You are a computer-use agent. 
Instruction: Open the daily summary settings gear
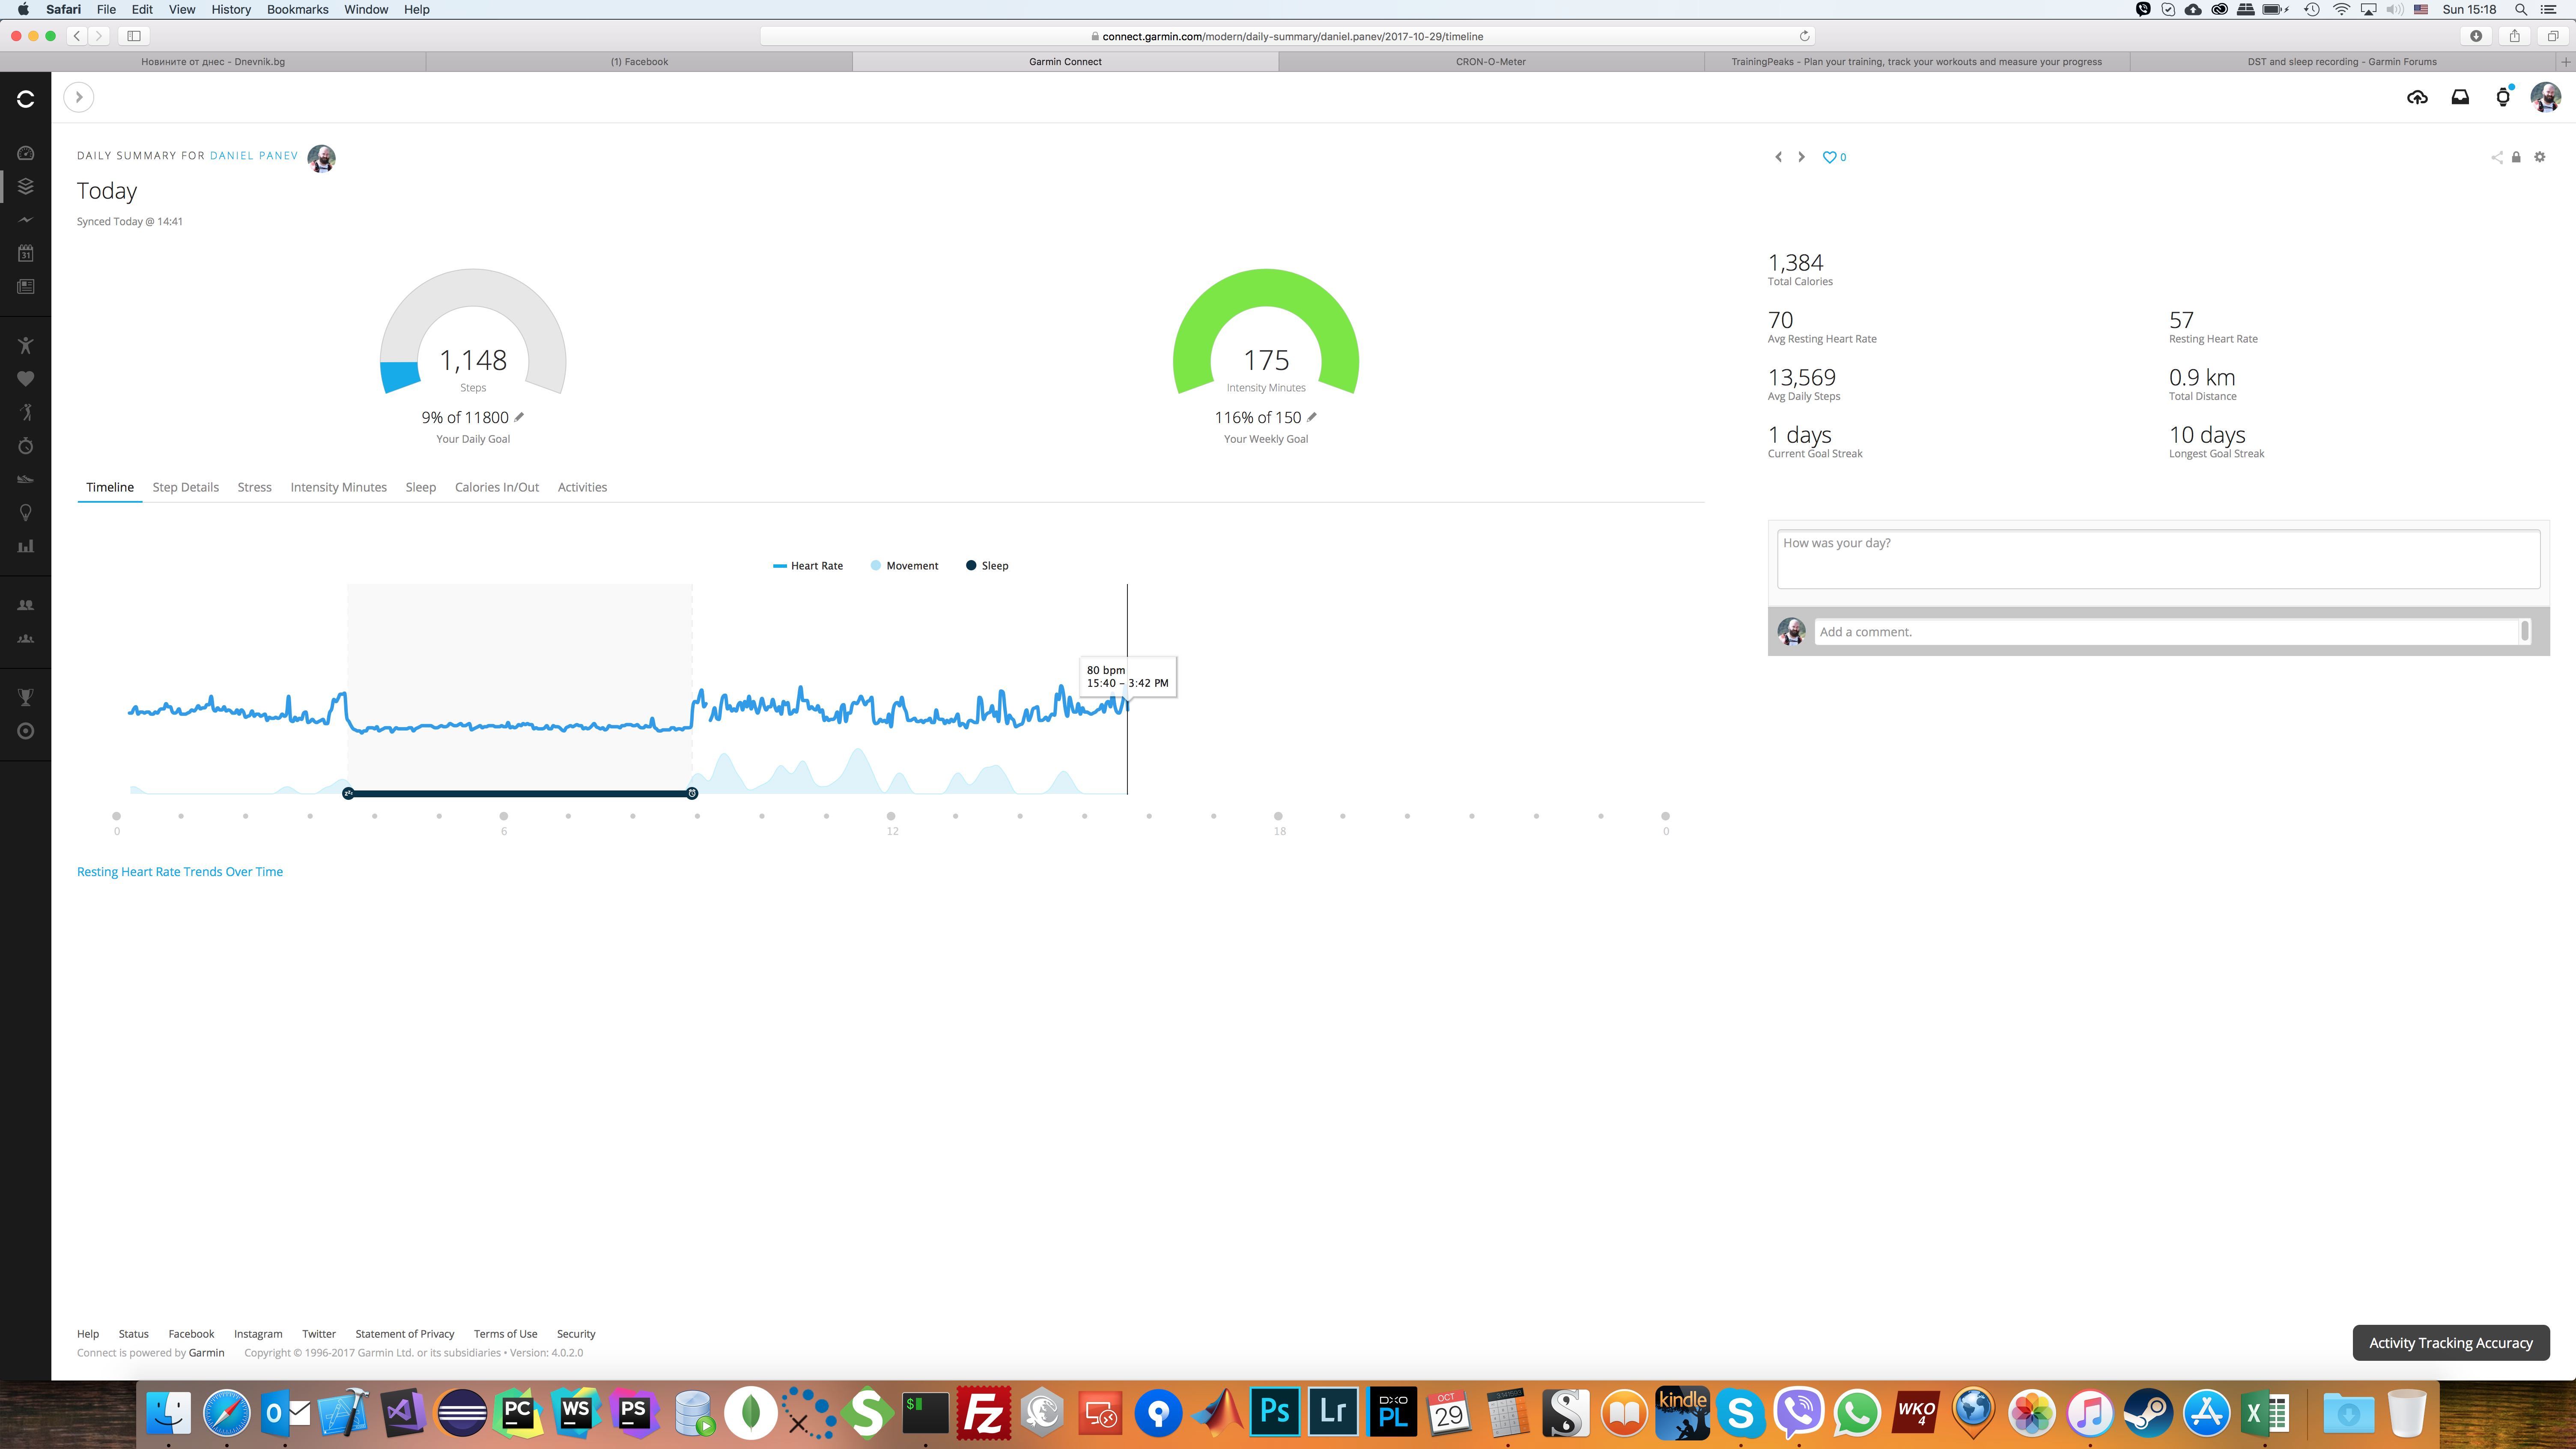(2540, 157)
